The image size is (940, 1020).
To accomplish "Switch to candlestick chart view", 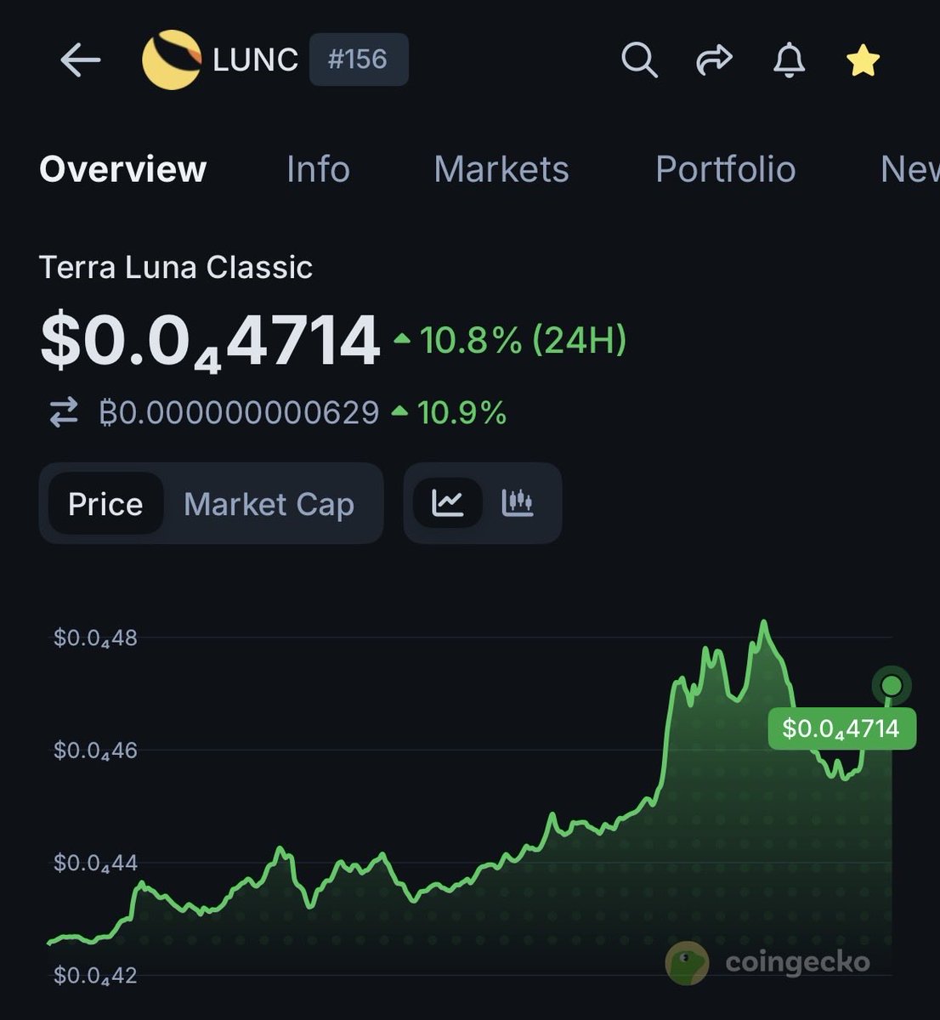I will pos(518,503).
